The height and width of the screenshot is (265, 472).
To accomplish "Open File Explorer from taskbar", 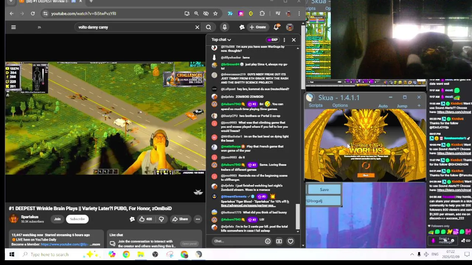I will click(x=140, y=254).
